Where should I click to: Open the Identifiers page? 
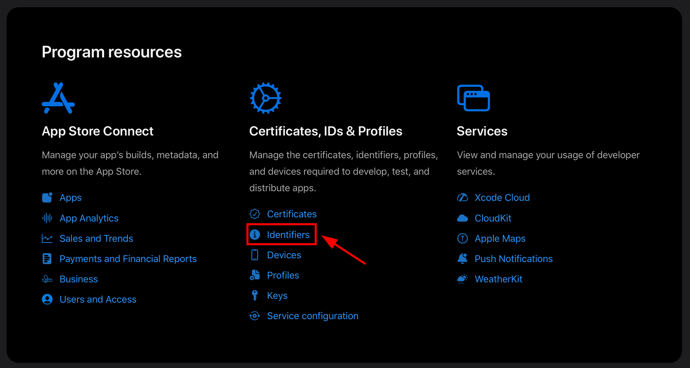coord(288,234)
